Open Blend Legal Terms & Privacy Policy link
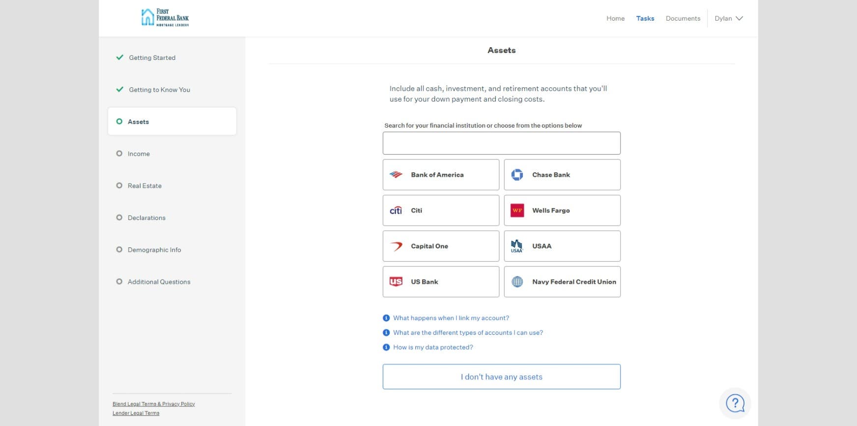The width and height of the screenshot is (857, 426). pos(154,404)
